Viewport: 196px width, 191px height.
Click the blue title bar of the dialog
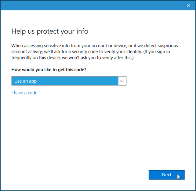(93, 5)
